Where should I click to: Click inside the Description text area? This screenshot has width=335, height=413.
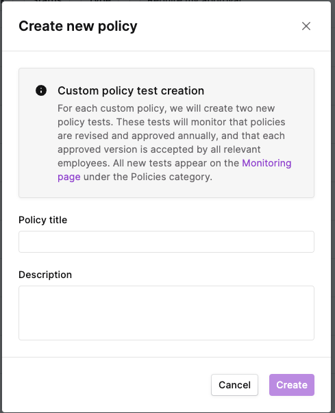click(166, 313)
